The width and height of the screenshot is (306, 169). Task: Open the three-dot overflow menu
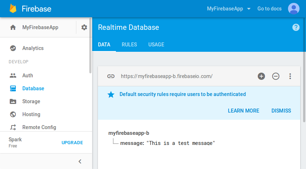[x=290, y=76]
